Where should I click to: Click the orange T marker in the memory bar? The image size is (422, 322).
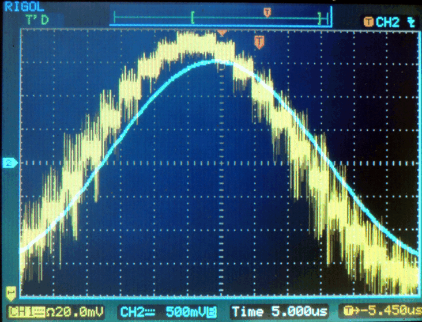click(267, 12)
